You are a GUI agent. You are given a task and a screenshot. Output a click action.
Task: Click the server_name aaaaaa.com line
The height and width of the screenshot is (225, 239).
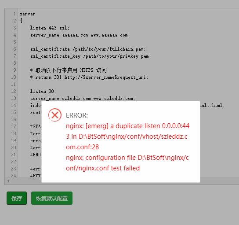(x=80, y=35)
